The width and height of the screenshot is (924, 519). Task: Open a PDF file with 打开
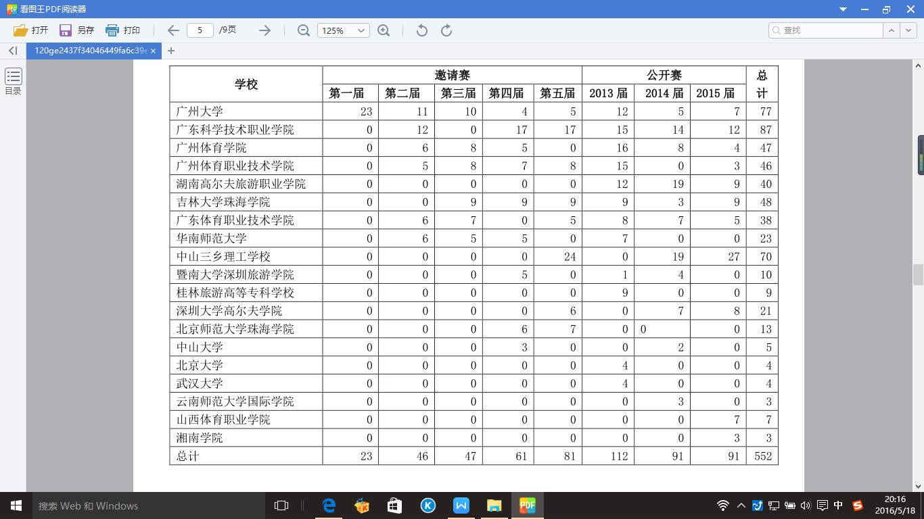(31, 30)
